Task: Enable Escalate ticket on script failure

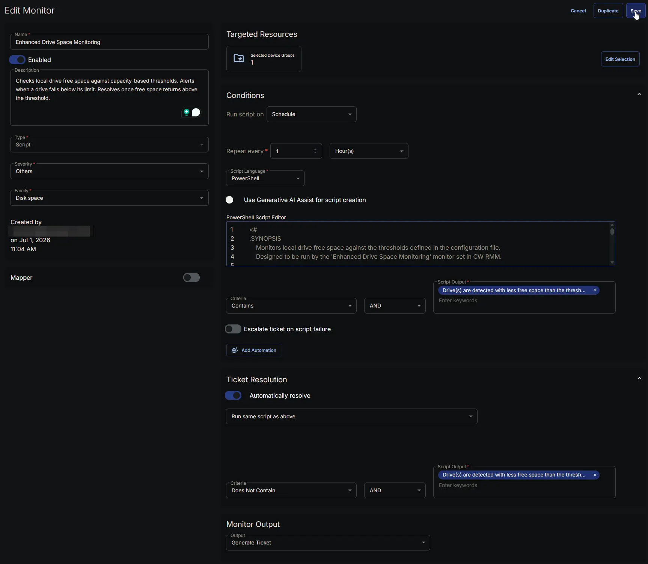Action: [x=233, y=329]
